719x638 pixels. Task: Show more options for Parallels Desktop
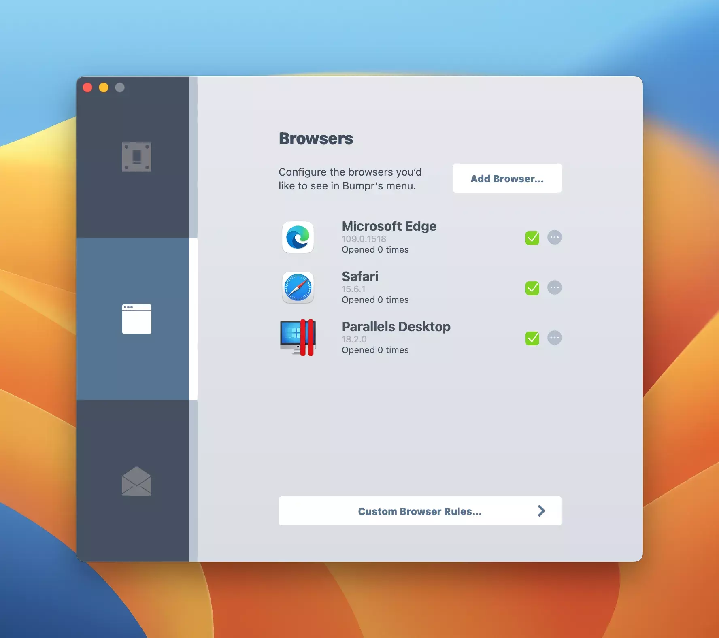pos(555,338)
